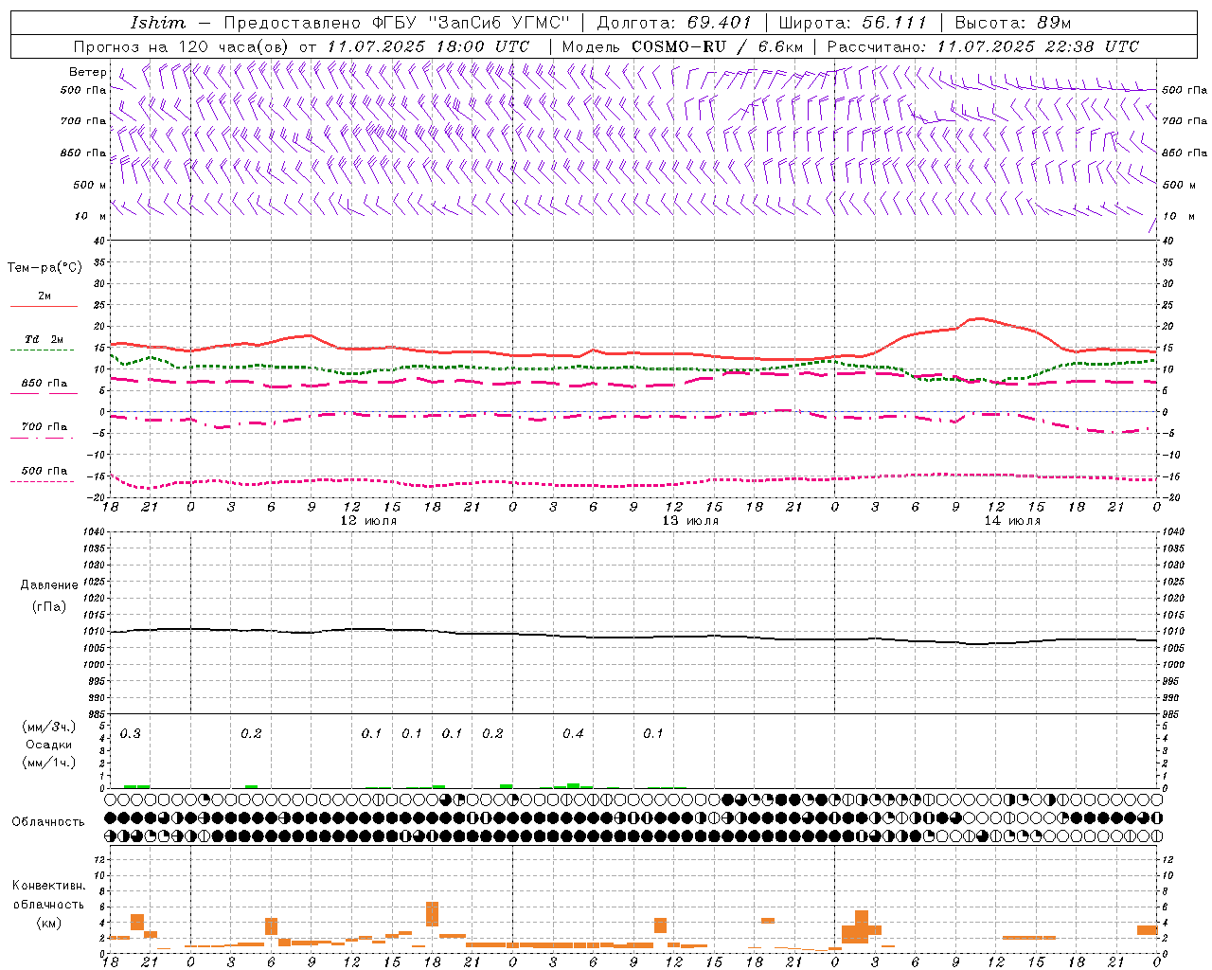
Task: Click the '(гПа)' unit under Давление
Action: point(49,606)
